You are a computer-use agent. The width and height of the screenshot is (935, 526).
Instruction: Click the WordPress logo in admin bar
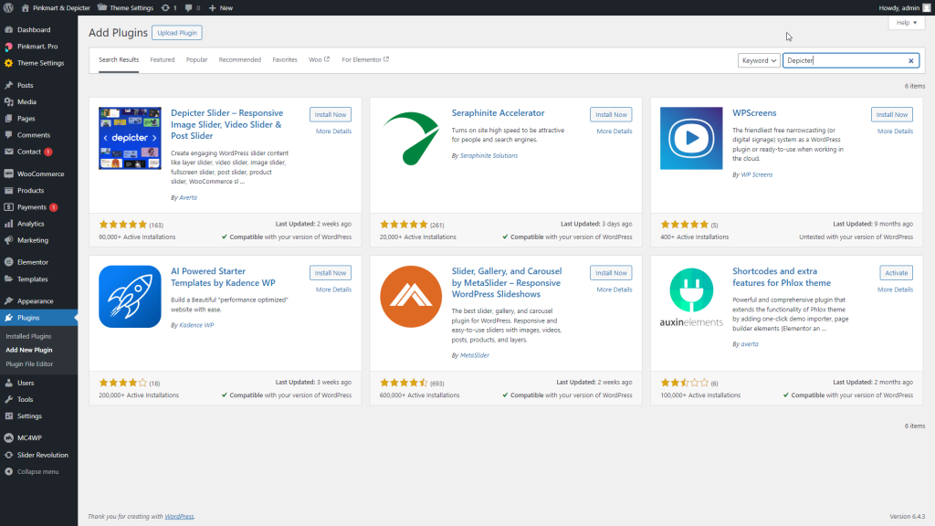tap(8, 7)
